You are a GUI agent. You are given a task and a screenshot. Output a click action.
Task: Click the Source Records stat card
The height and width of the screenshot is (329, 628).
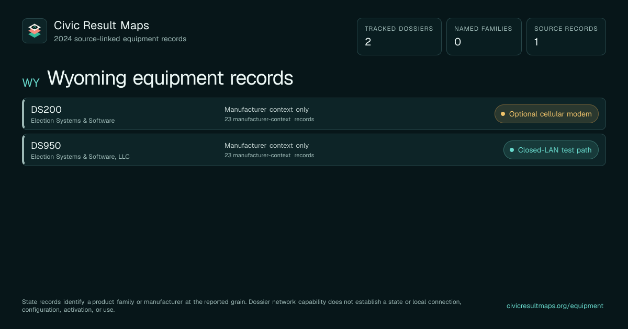coord(566,37)
